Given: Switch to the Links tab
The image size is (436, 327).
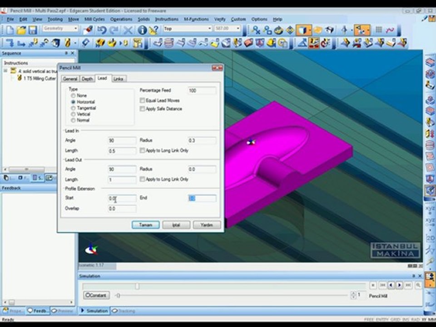Looking at the screenshot, I should (118, 79).
